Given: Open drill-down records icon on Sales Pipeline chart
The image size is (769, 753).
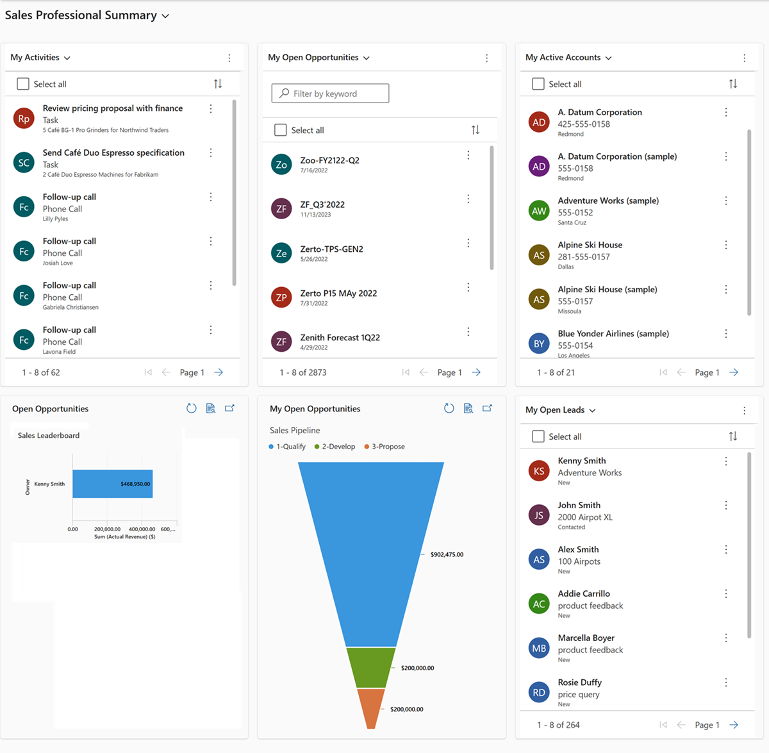Looking at the screenshot, I should 468,408.
